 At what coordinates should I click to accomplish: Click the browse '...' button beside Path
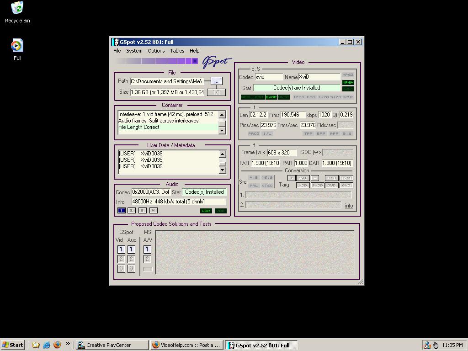pyautogui.click(x=216, y=81)
